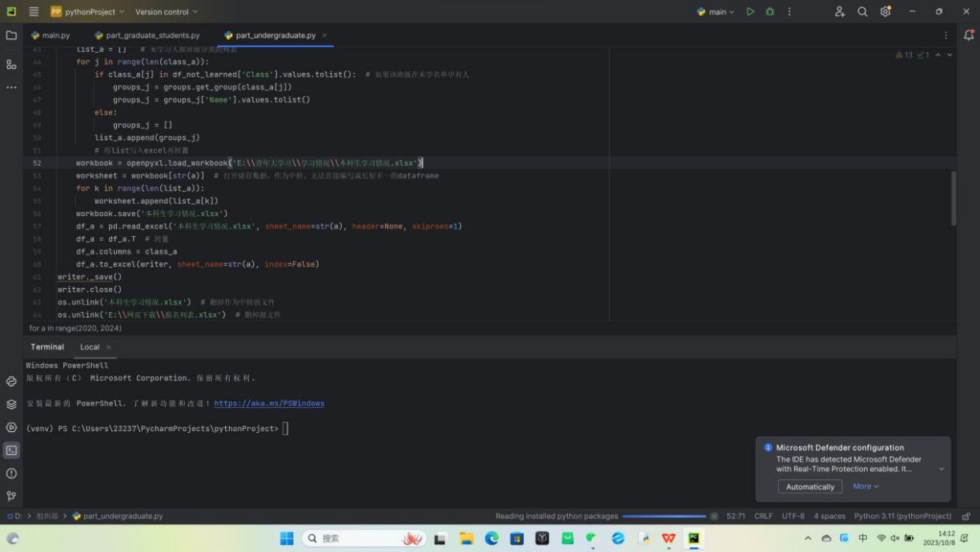Open the aka.ms/PSWindows link in terminal
The height and width of the screenshot is (552, 980).
(269, 403)
